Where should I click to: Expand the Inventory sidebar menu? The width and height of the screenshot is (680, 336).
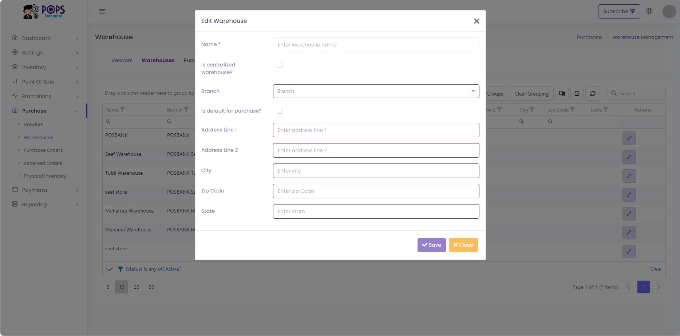(46, 67)
